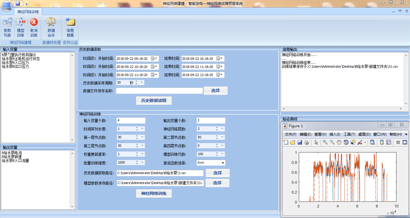Screen dimensions: 410x218
Task: Click the 批量训练维度 spinner arrows
Action: coord(137,162)
